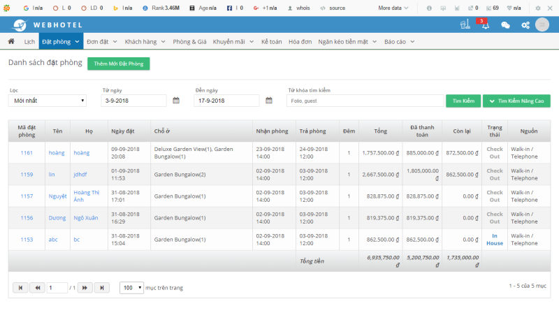Viewport: 559px width, 313px height.
Task: Open surname Hoàng Thị Ánh link
Action: (86, 196)
